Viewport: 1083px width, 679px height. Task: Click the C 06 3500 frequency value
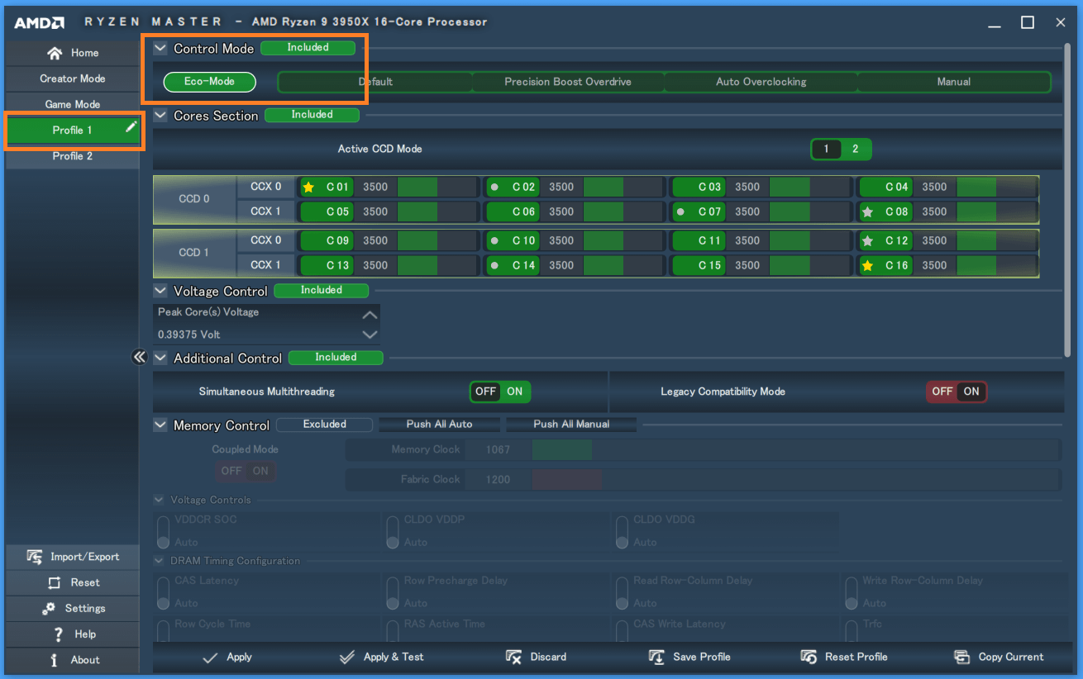[561, 211]
